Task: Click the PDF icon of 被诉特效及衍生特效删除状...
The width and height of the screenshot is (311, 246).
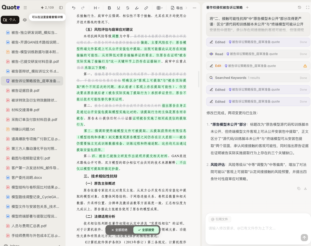Action: click(8, 100)
